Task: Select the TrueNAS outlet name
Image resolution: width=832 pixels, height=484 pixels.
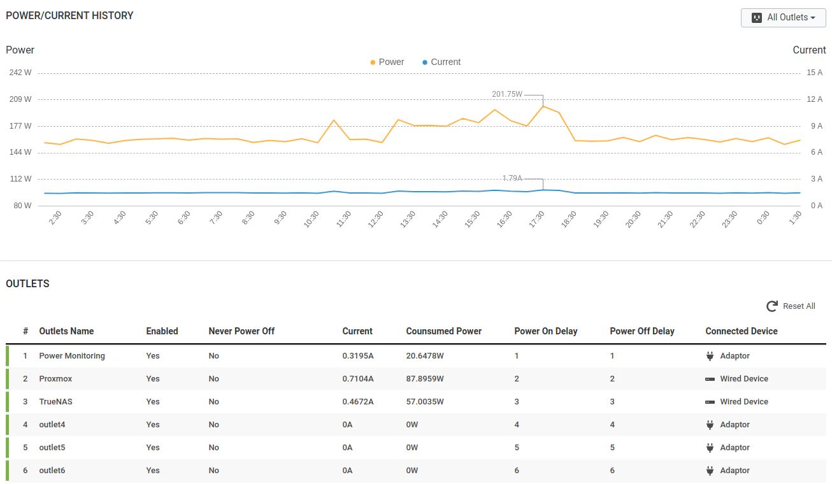Action: click(x=55, y=402)
